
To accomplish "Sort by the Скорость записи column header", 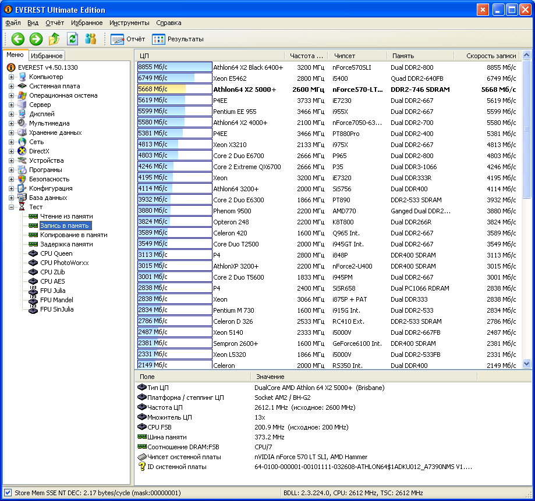I will pyautogui.click(x=487, y=56).
